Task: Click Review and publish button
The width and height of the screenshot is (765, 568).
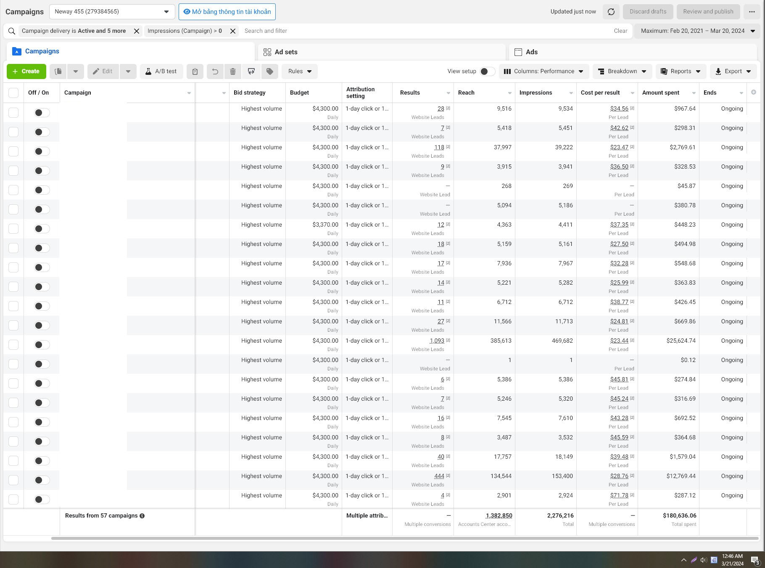Action: 708,12
